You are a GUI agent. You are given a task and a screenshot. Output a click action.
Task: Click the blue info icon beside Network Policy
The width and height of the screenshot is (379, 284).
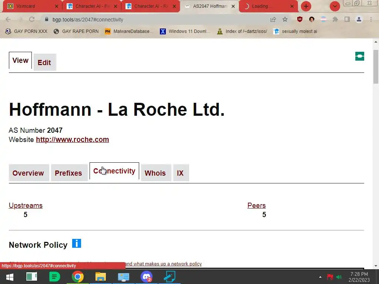[76, 243]
